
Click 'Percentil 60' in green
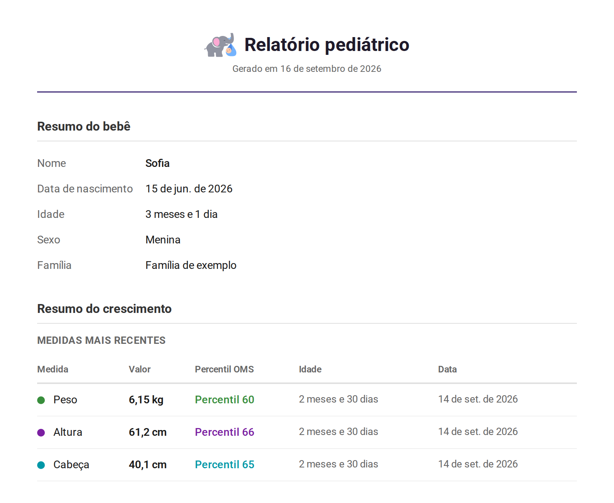225,400
